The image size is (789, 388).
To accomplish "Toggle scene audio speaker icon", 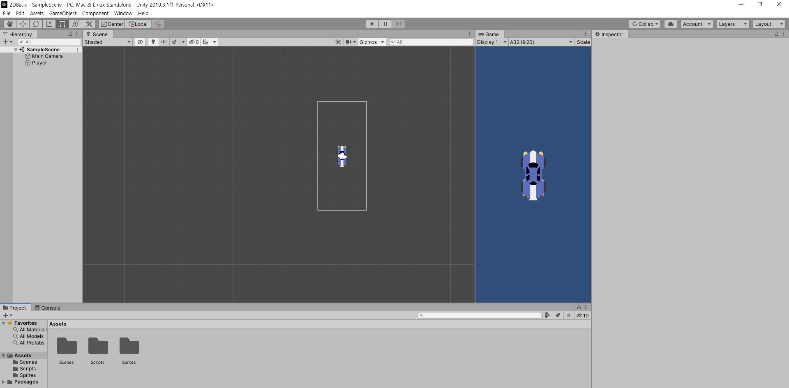I will [164, 42].
